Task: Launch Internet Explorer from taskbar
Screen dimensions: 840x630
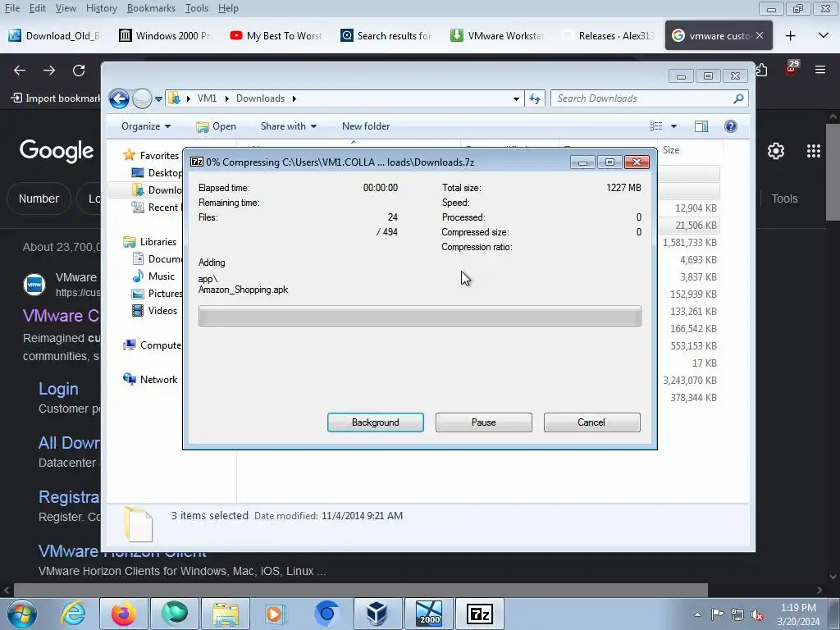Action: click(x=73, y=614)
